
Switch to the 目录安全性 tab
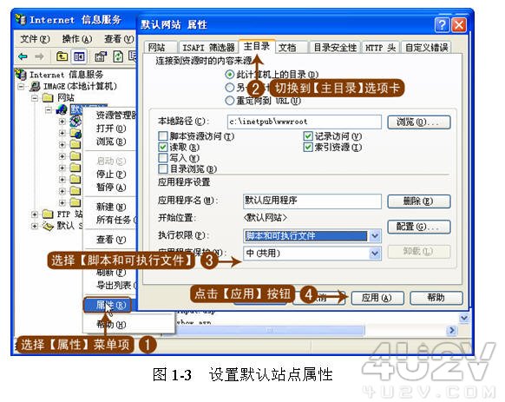tap(335, 48)
